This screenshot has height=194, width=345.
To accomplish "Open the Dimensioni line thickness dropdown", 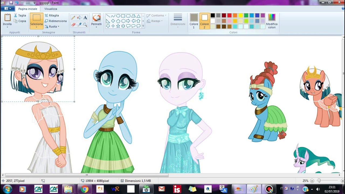I will (178, 21).
